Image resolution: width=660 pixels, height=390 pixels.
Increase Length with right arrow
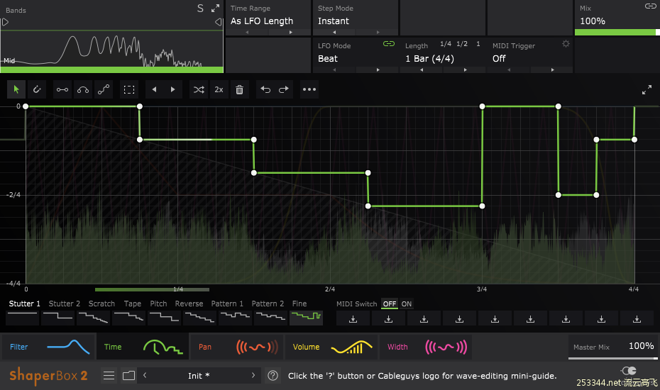click(465, 69)
